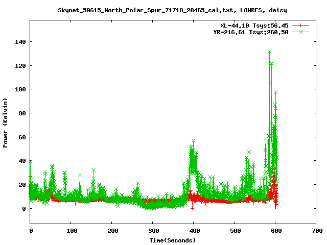The width and height of the screenshot is (327, 245).
Task: Click the Time(Seconds) x-axis label
Action: pyautogui.click(x=173, y=240)
